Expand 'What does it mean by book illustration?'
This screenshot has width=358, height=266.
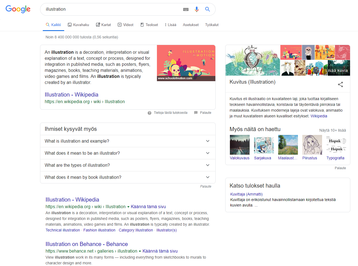128,177
